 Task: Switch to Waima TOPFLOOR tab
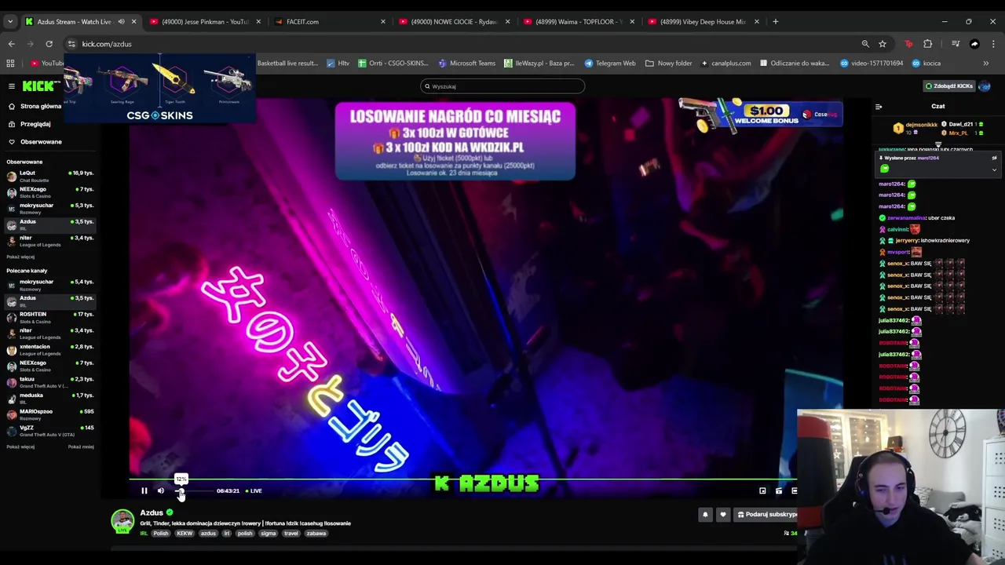(x=579, y=21)
